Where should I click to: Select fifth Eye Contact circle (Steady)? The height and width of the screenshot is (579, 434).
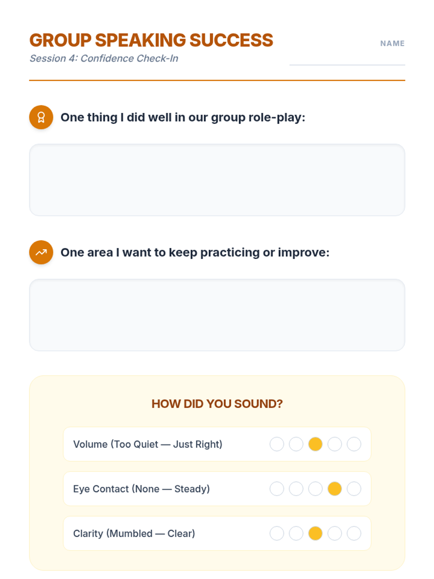(x=354, y=489)
